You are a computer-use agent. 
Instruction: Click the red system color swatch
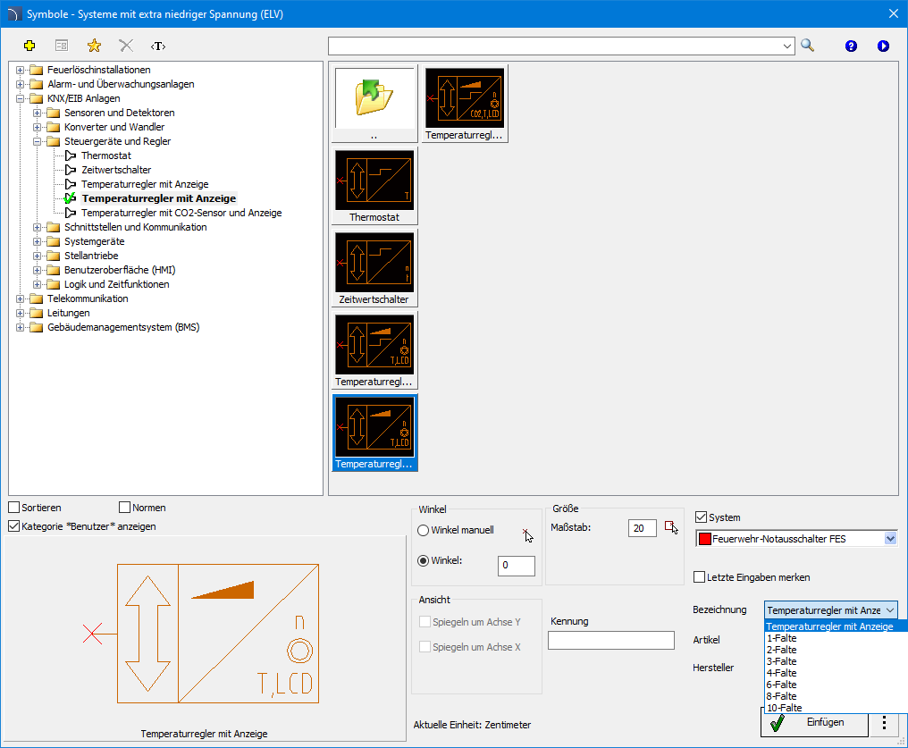705,539
